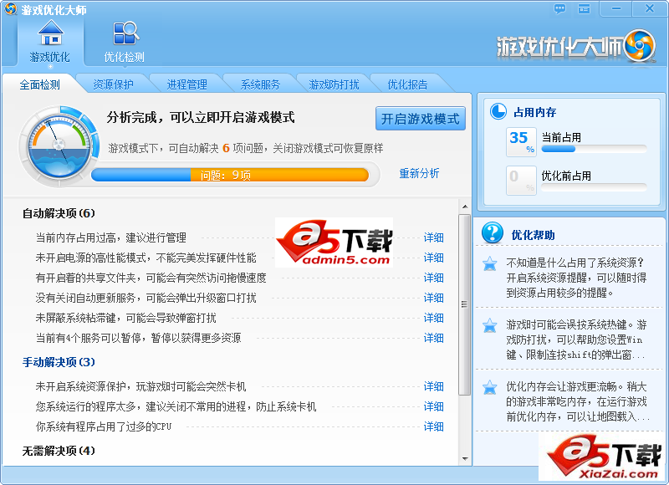Open 详细 for 没有关闭自动更新服务
The width and height of the screenshot is (669, 485).
click(x=433, y=298)
